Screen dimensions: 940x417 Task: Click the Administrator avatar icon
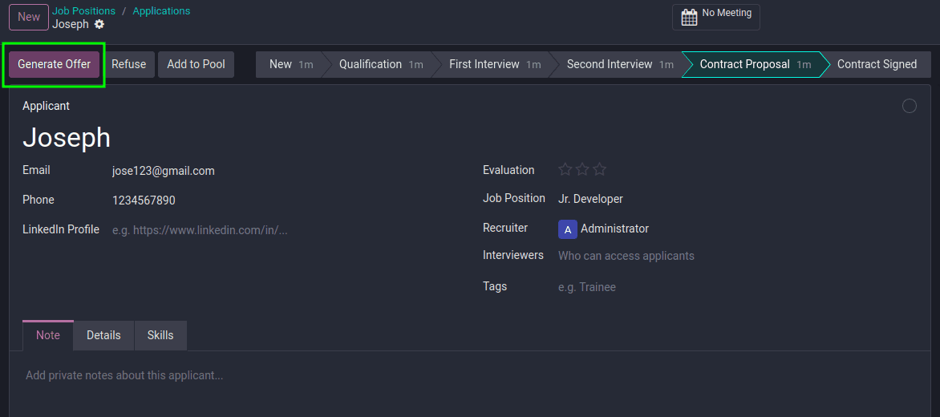tap(568, 229)
